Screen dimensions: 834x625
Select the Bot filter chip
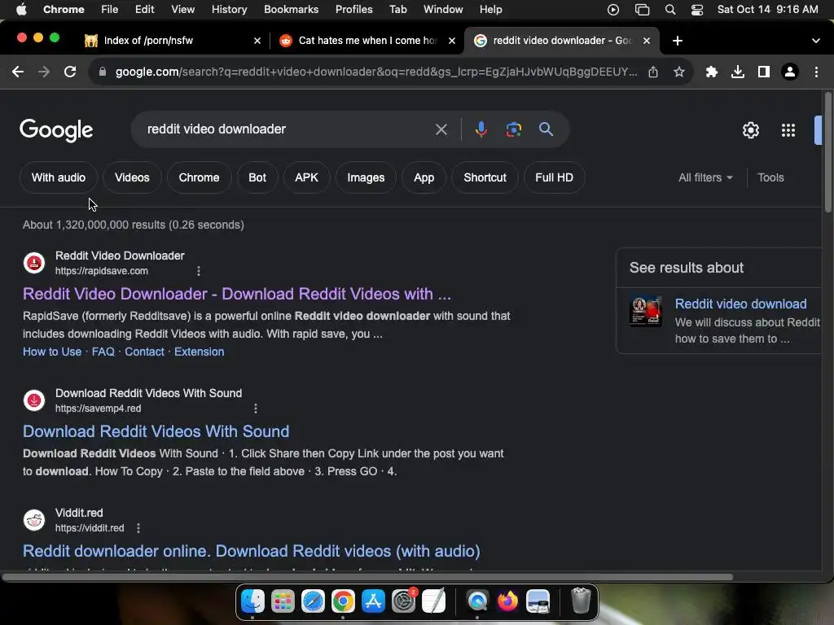[257, 177]
